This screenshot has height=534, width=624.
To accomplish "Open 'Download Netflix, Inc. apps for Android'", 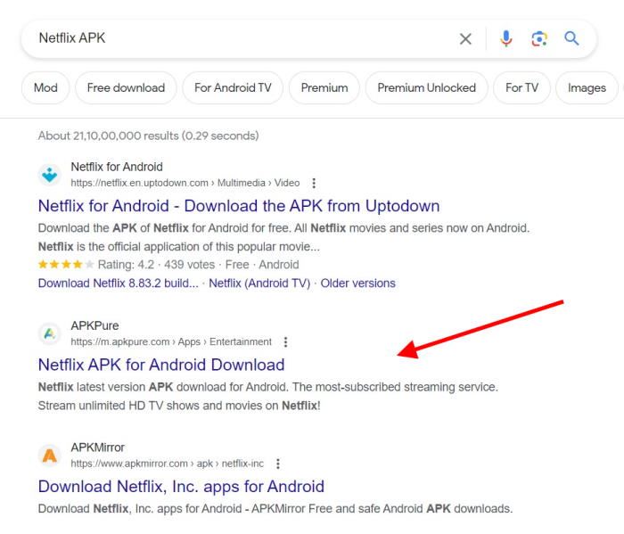I will coord(181,487).
